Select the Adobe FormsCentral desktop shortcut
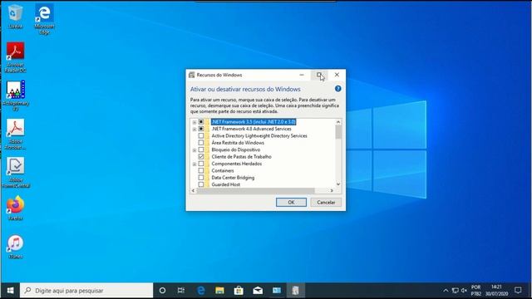 (x=15, y=172)
